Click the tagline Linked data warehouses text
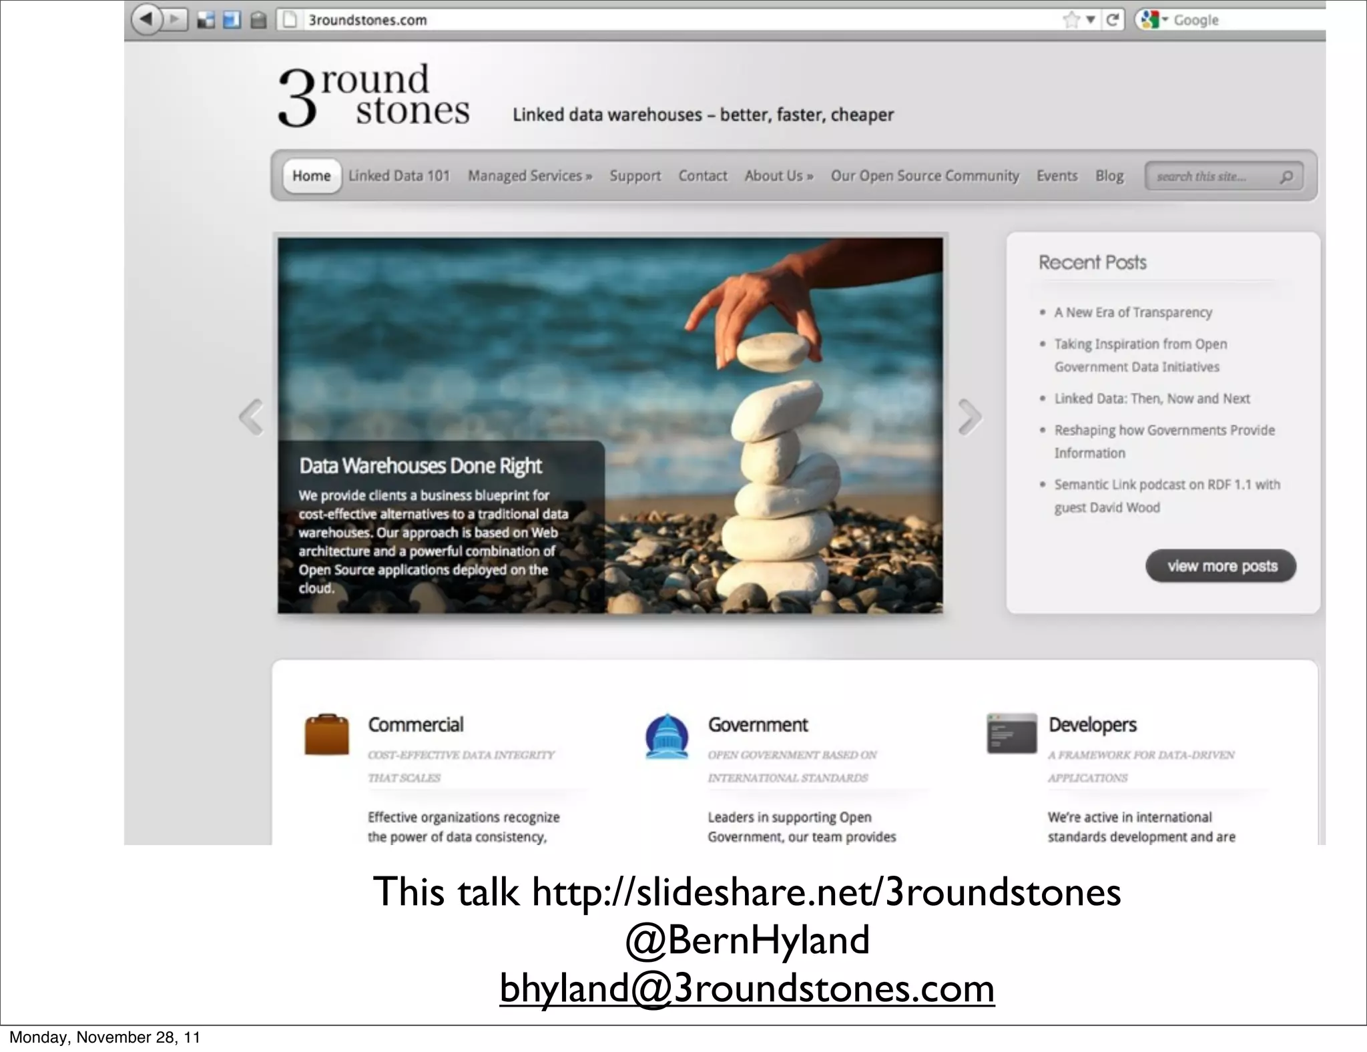The image size is (1367, 1052). (703, 115)
